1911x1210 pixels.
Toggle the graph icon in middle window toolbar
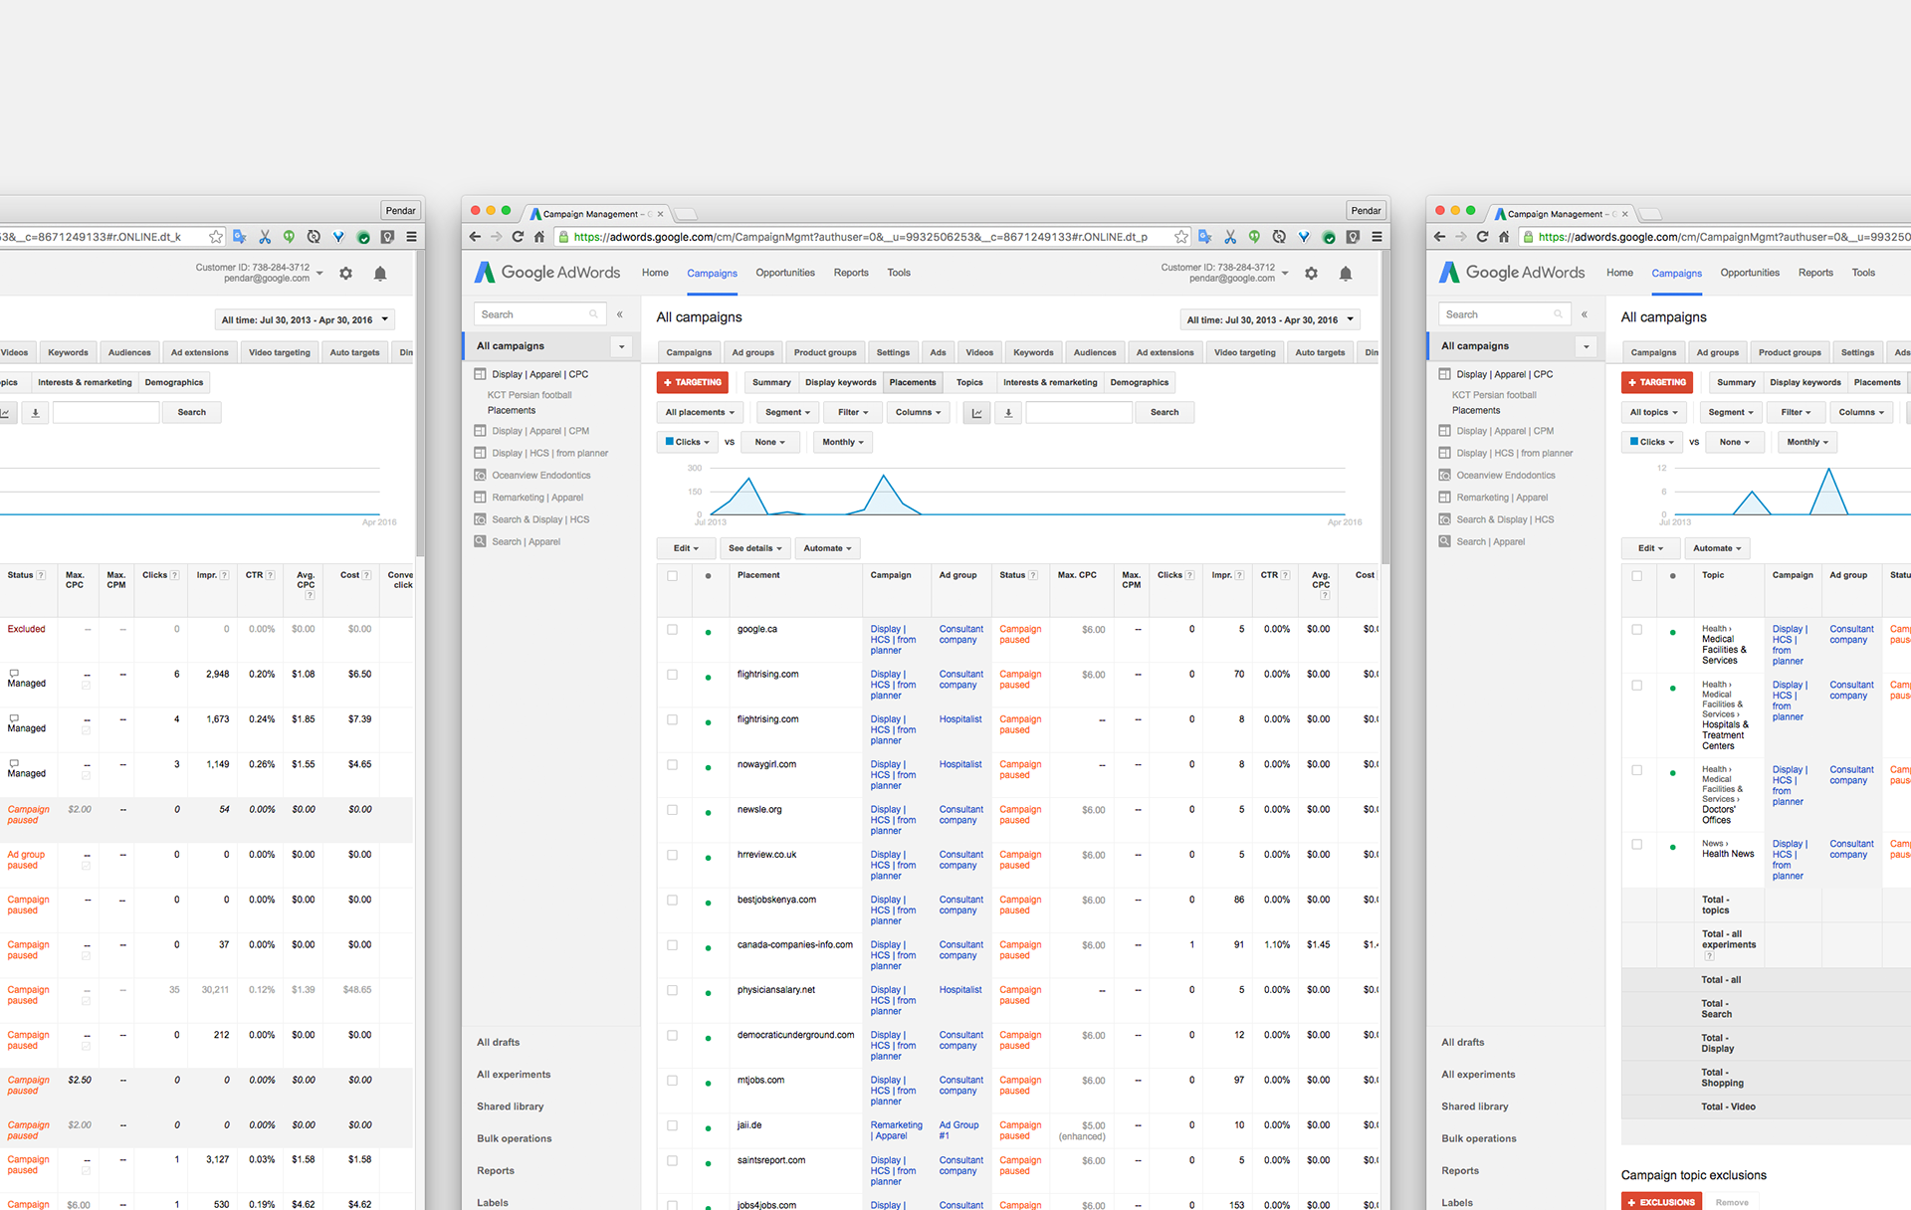pos(976,413)
